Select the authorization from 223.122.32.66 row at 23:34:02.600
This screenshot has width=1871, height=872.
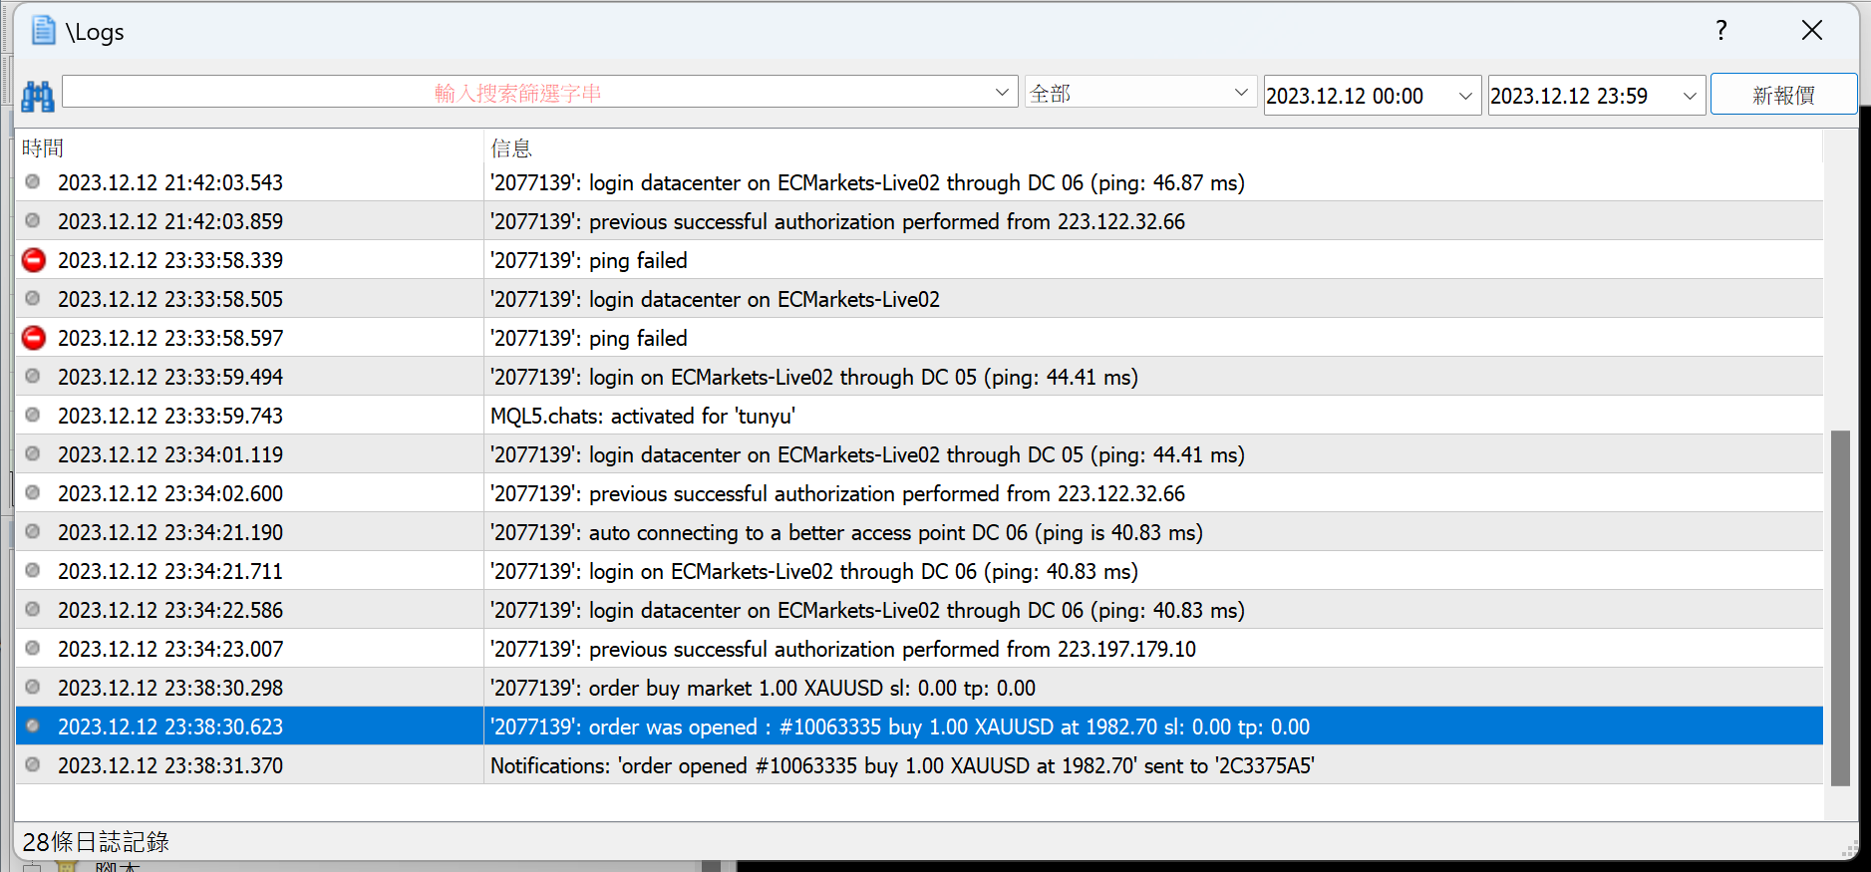coord(919,493)
